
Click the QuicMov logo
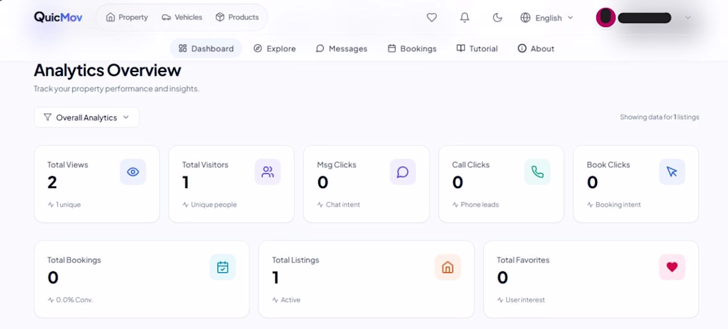[x=58, y=17]
